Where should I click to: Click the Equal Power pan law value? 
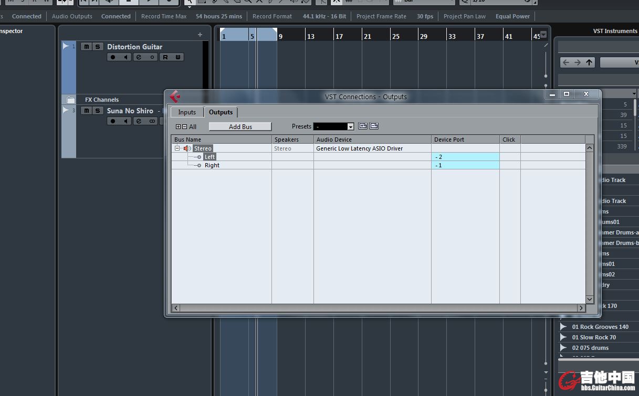click(512, 16)
